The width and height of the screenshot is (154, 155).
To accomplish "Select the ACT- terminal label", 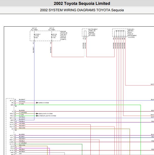I will pos(12,138).
